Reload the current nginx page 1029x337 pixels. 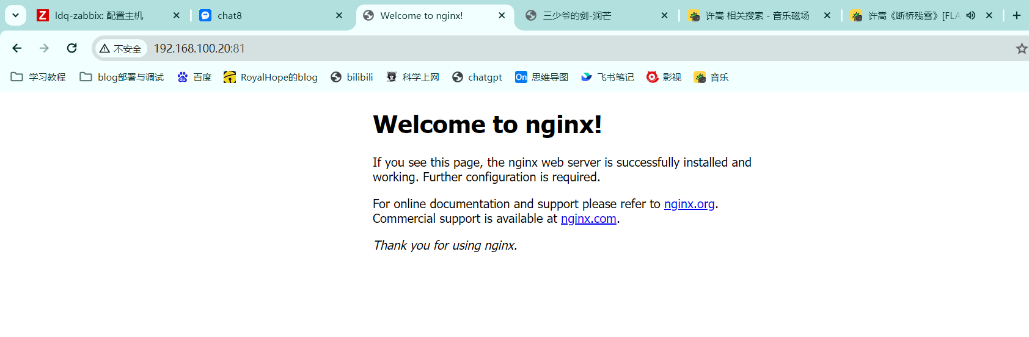click(x=71, y=48)
